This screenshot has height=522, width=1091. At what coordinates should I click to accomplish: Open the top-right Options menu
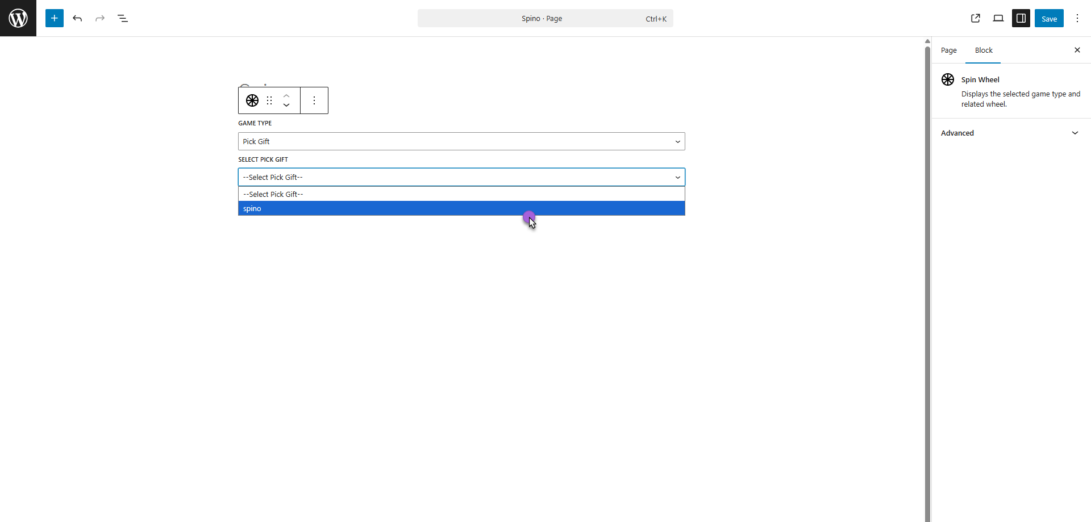pyautogui.click(x=1077, y=18)
